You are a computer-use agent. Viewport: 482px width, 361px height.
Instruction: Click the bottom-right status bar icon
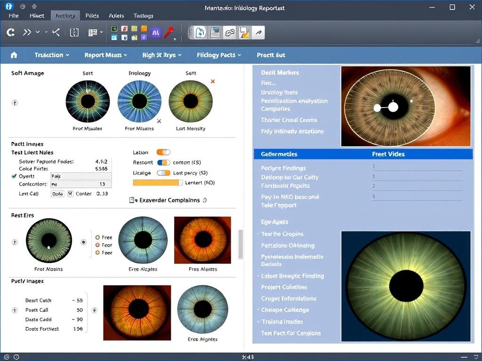click(x=476, y=357)
